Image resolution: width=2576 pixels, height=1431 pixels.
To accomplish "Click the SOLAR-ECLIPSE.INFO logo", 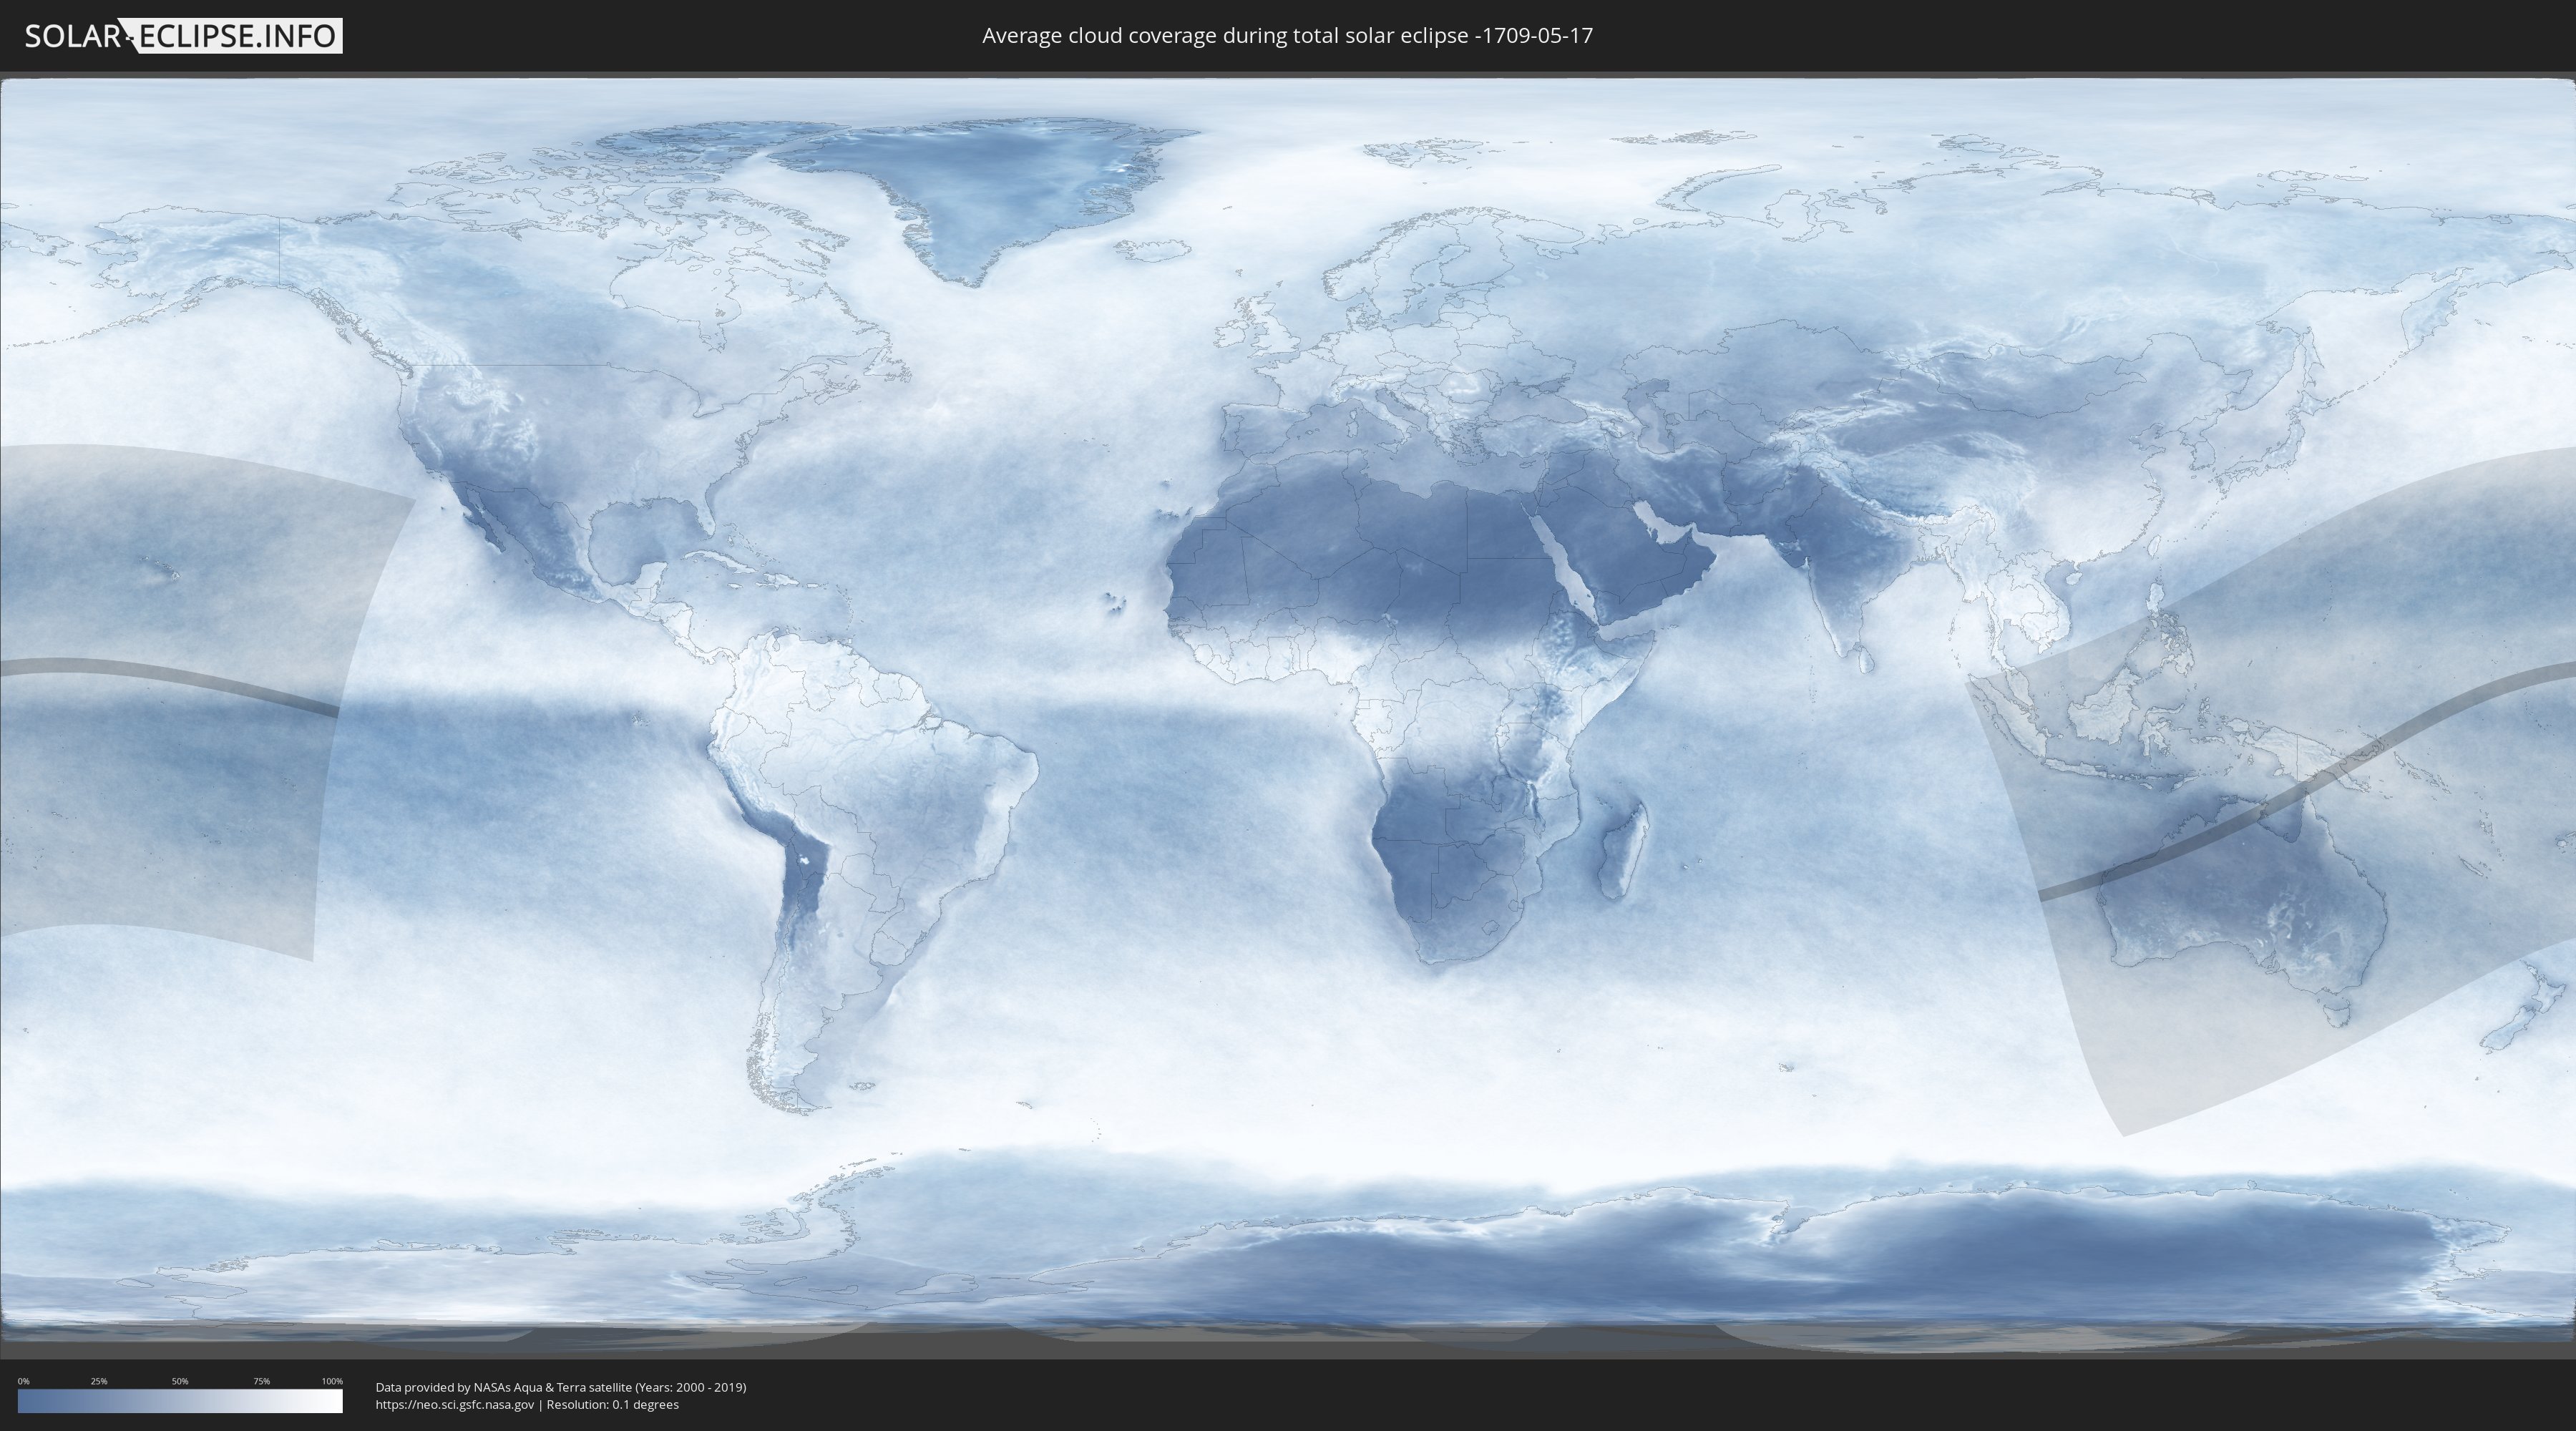I will click(183, 36).
